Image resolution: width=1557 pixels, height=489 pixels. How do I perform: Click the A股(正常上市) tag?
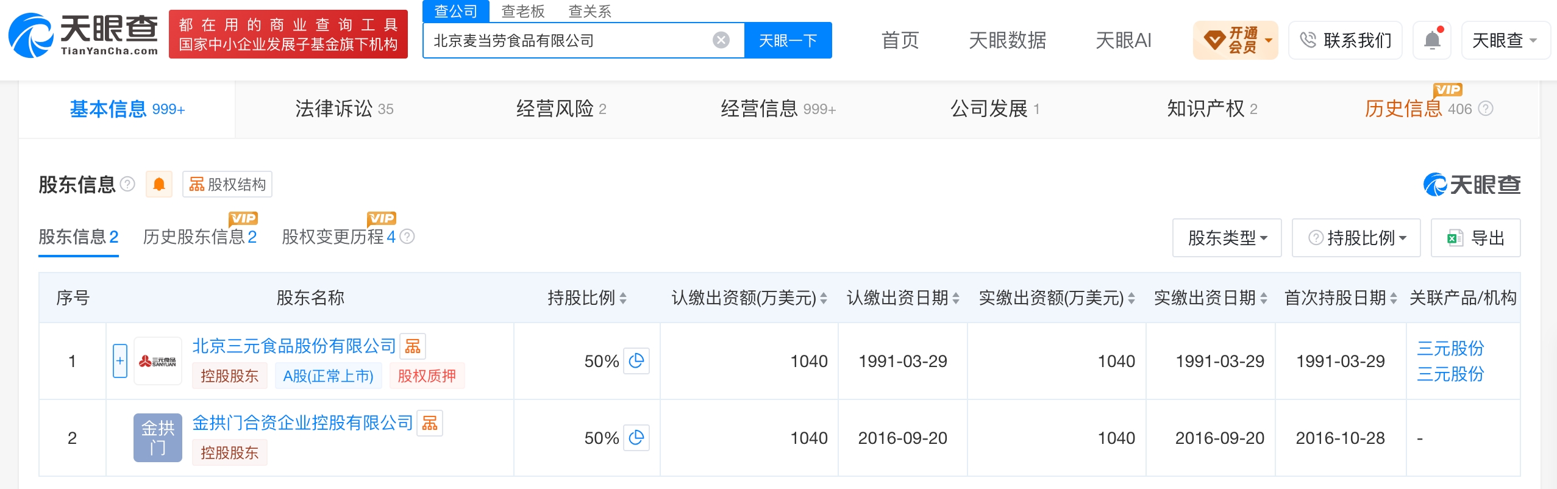tap(329, 376)
